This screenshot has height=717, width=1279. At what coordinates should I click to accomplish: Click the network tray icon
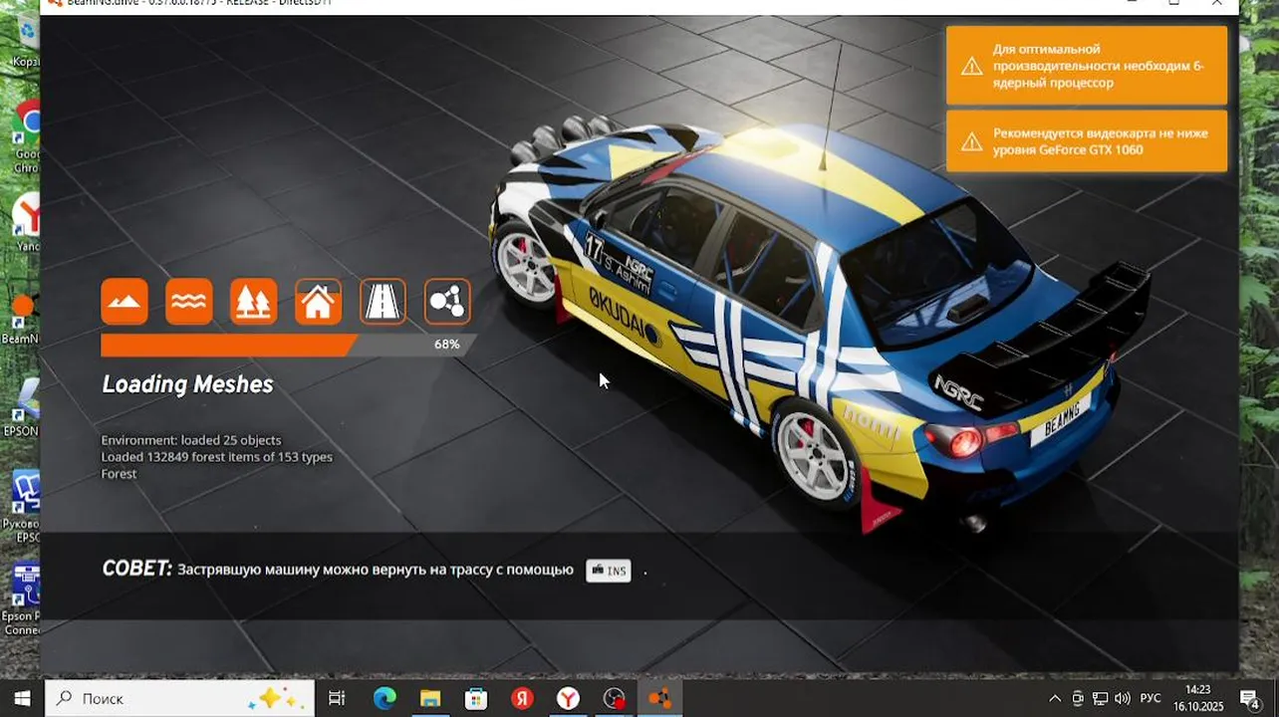click(1101, 698)
